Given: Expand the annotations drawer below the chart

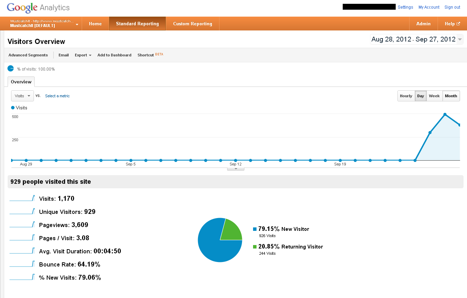Looking at the screenshot, I should click(236, 169).
